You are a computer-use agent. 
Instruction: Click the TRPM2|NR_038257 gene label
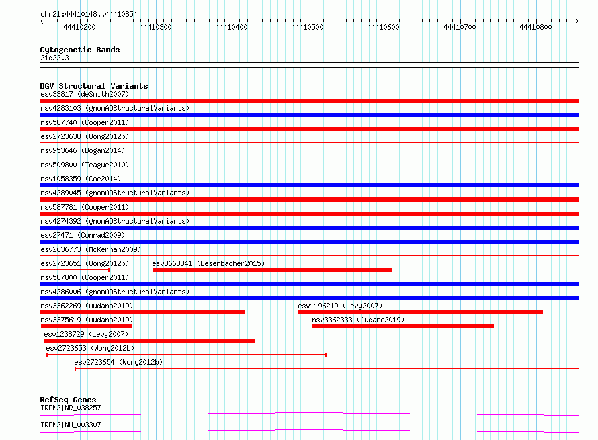71,408
